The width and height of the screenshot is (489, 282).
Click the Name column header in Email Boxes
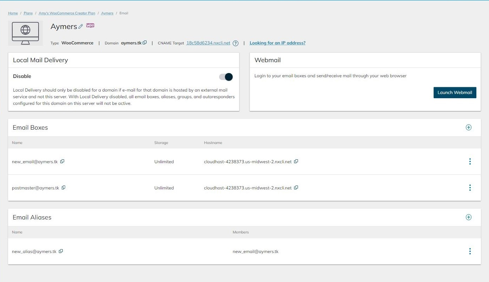tap(17, 143)
